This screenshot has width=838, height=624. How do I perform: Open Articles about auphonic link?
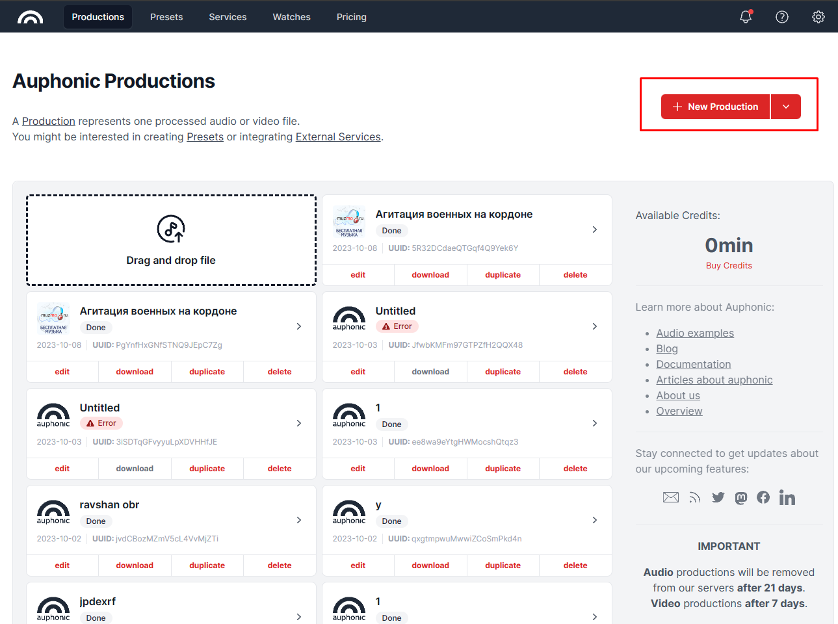[714, 380]
